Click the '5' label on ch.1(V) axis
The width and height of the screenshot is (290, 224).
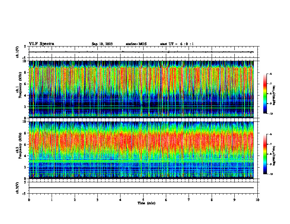25,46
